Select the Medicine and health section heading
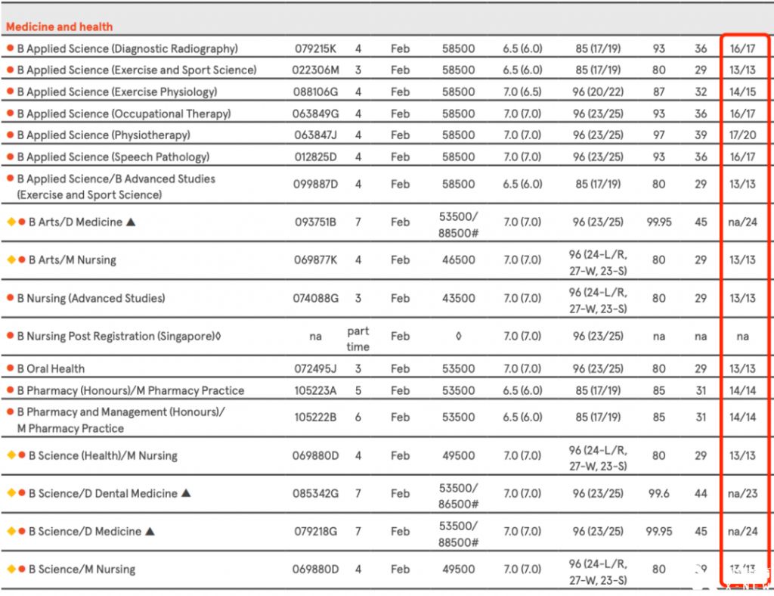The image size is (774, 596). (x=59, y=26)
